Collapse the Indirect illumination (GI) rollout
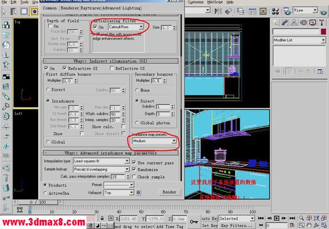 click(111, 61)
